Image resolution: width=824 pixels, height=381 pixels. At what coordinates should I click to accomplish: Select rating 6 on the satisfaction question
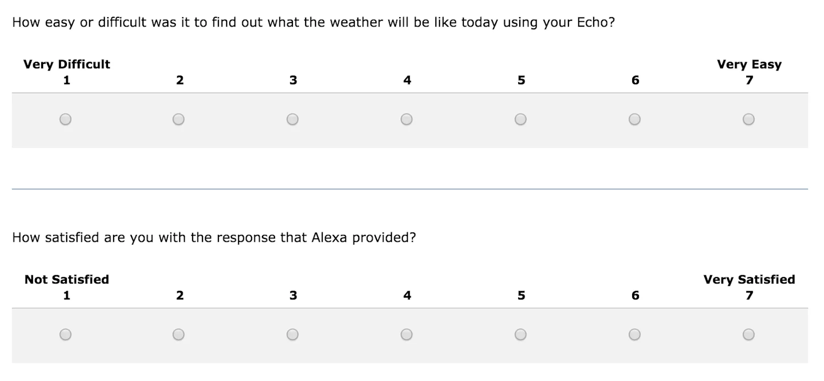tap(634, 335)
